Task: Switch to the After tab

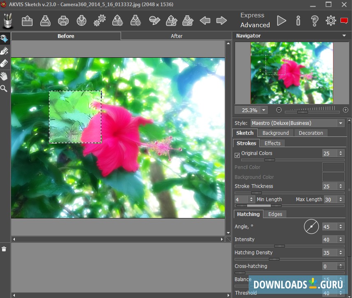Action: pyautogui.click(x=176, y=36)
